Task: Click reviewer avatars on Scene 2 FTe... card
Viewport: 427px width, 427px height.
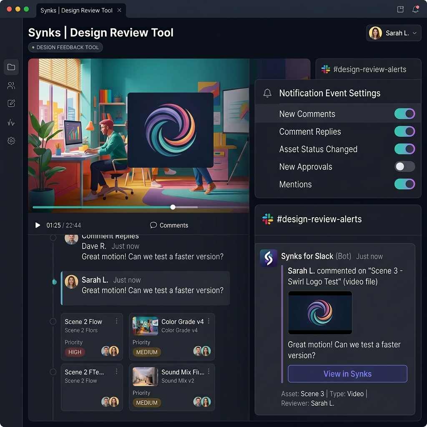Action: point(110,402)
